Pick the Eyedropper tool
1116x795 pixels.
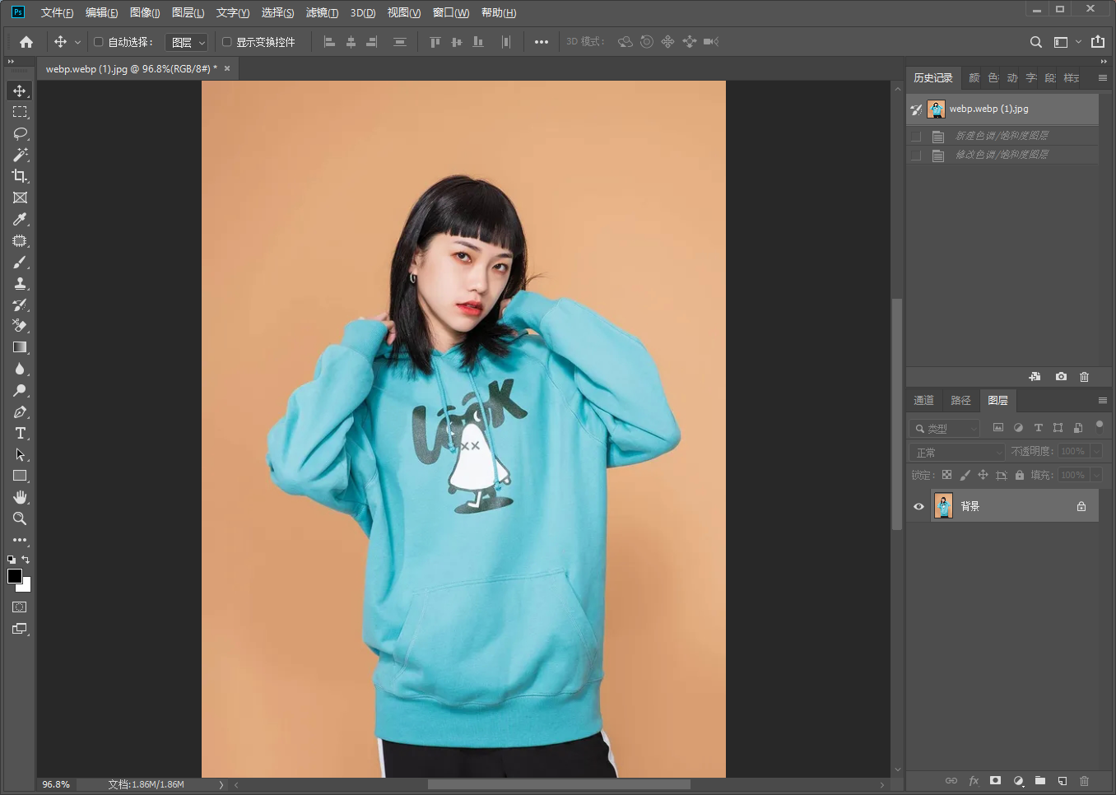(x=20, y=219)
